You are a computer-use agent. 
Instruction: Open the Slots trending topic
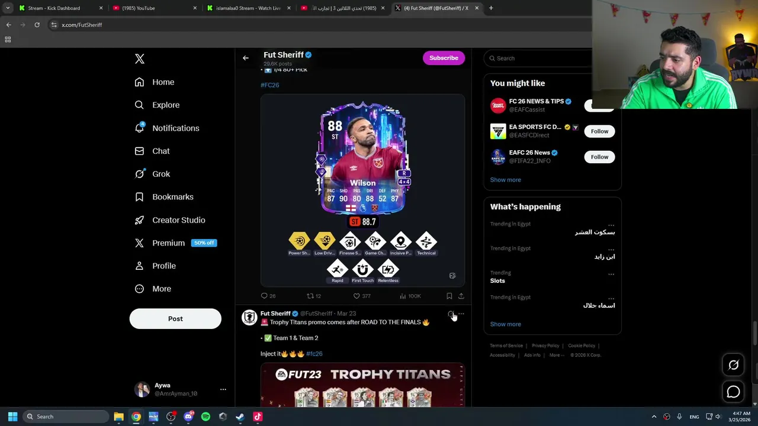[x=497, y=281]
